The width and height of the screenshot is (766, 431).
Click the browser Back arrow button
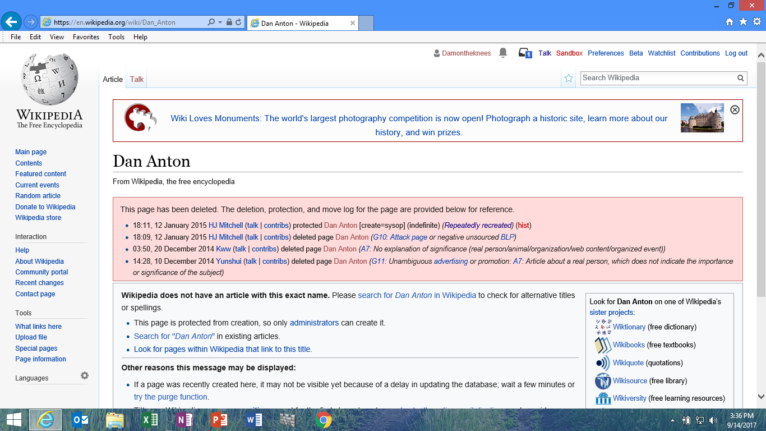click(x=11, y=22)
